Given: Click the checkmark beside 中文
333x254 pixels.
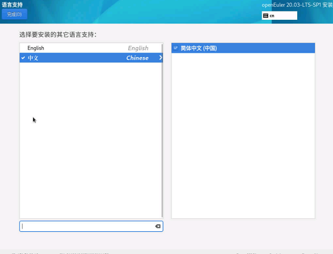Looking at the screenshot, I should pos(23,58).
